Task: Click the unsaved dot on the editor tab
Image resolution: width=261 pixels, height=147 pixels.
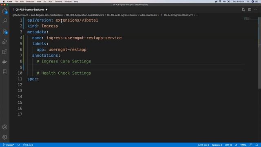Action: point(46,10)
